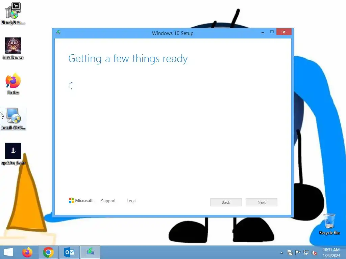Click the Setup window title bar icon
Viewport: 346px width, 259px height.
(x=58, y=33)
